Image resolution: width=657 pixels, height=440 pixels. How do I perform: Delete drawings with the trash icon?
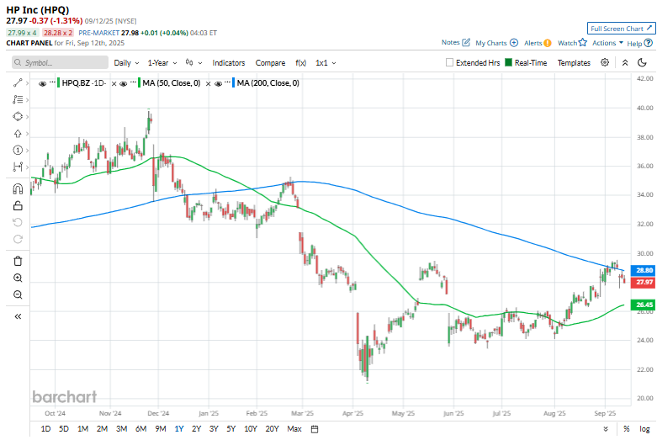(x=18, y=261)
